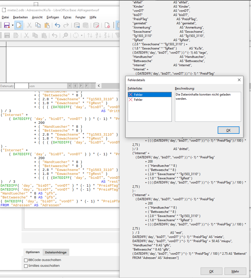Screen dimensions: 251x278
Task: Click the Datensatz record number field
Action: click(22, 86)
